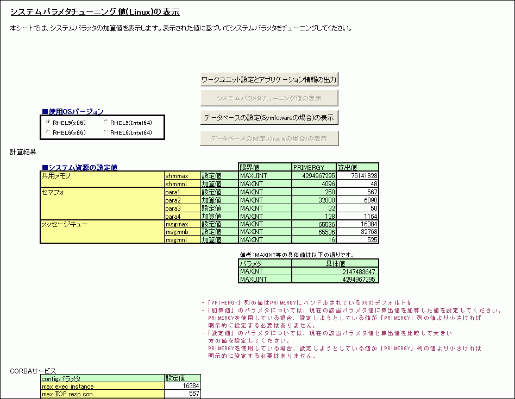Select the shmmni calculated value 48
Image resolution: width=515 pixels, height=399 pixels.
(357, 183)
